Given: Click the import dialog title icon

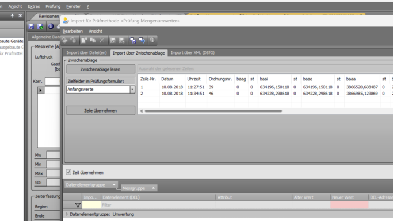Looking at the screenshot, I should coord(66,21).
